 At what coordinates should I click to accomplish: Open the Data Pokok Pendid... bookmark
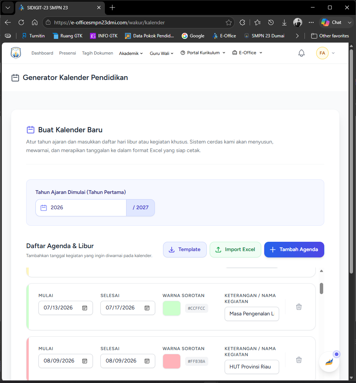click(x=149, y=36)
